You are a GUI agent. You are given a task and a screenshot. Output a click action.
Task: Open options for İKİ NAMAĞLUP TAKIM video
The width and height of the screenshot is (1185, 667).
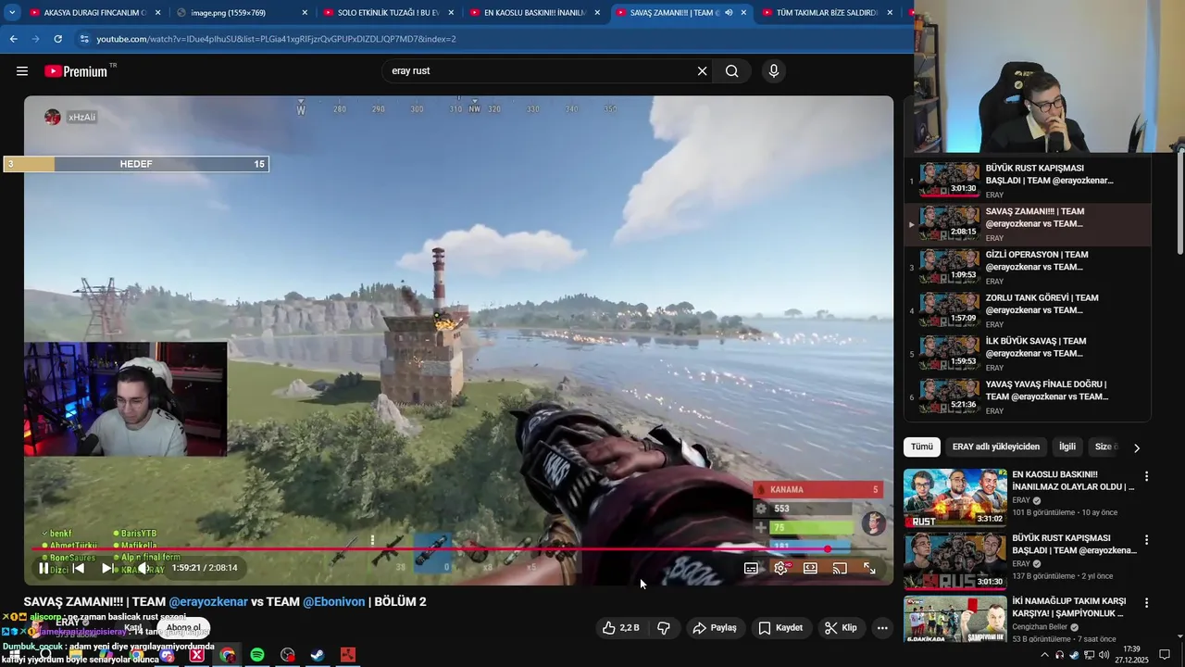[x=1146, y=603]
